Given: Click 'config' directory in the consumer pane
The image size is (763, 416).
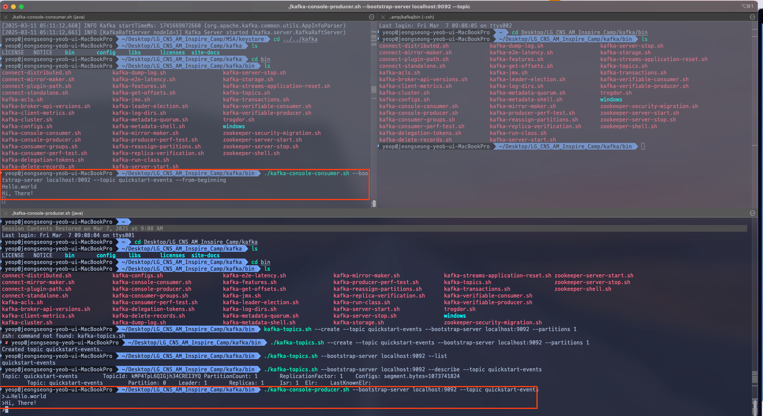Looking at the screenshot, I should coord(106,52).
